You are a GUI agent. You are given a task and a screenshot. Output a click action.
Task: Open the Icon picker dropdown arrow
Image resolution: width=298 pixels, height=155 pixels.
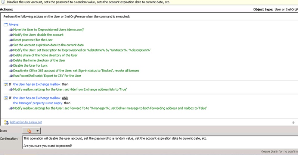(37, 131)
